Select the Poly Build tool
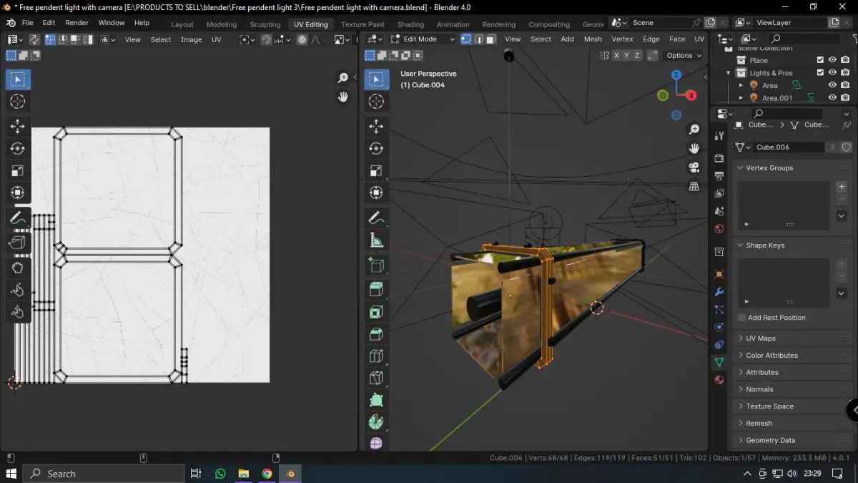 pyautogui.click(x=377, y=400)
